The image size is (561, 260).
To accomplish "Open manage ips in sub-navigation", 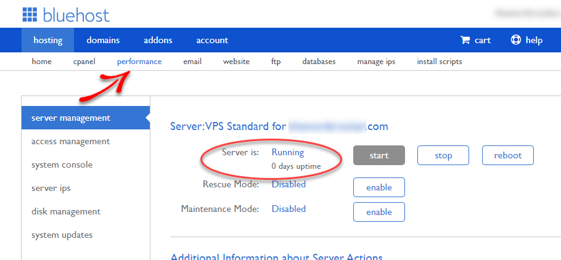I will click(376, 62).
